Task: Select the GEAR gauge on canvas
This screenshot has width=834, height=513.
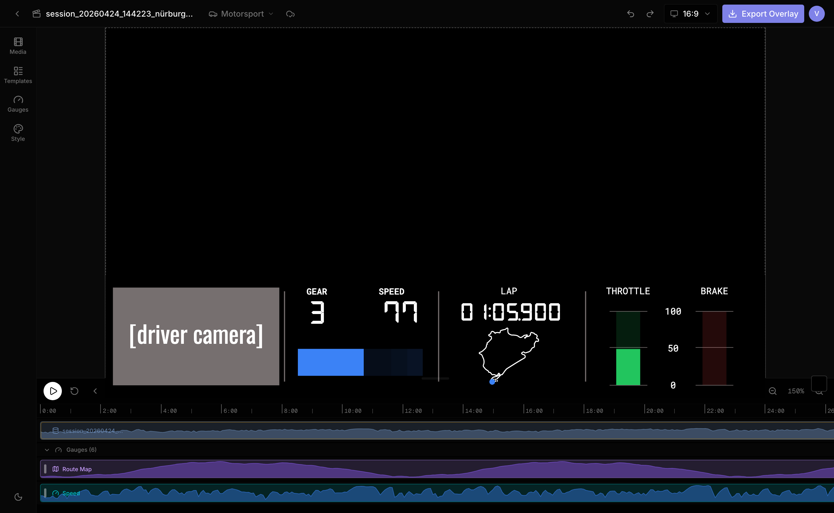Action: pyautogui.click(x=317, y=306)
